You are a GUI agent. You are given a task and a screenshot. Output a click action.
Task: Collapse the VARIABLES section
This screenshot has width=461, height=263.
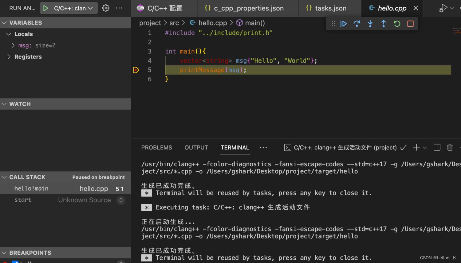[x=65, y=23]
